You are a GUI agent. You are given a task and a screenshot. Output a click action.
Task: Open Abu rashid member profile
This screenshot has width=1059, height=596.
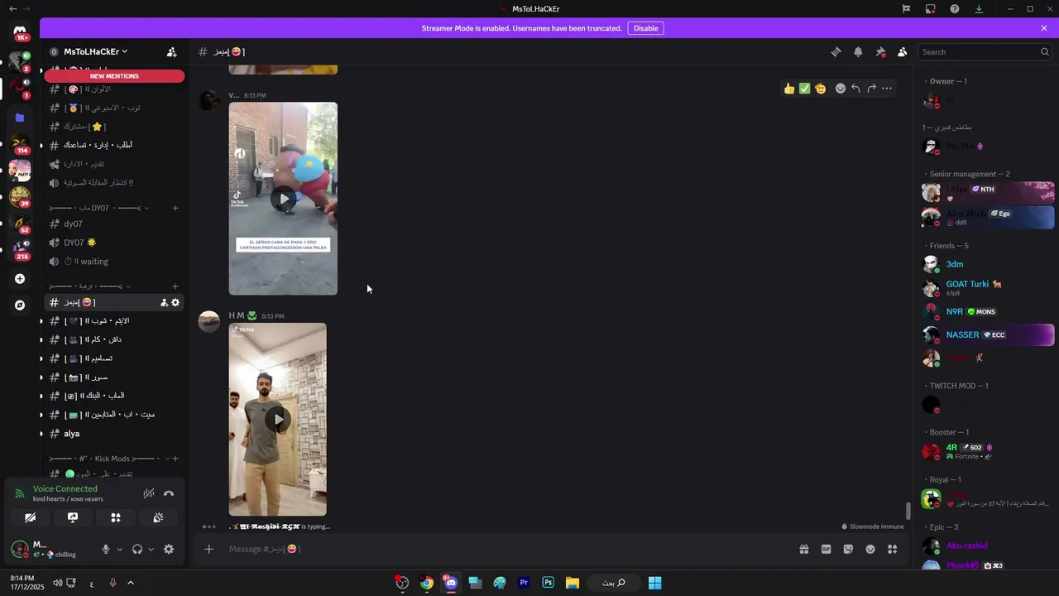pyautogui.click(x=988, y=546)
